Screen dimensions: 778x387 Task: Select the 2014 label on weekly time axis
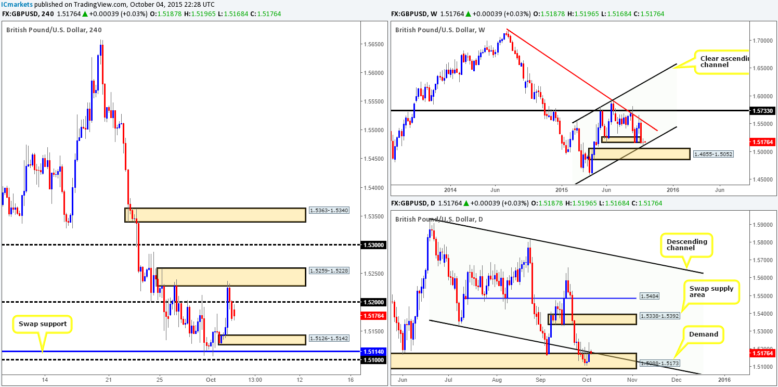(x=450, y=190)
